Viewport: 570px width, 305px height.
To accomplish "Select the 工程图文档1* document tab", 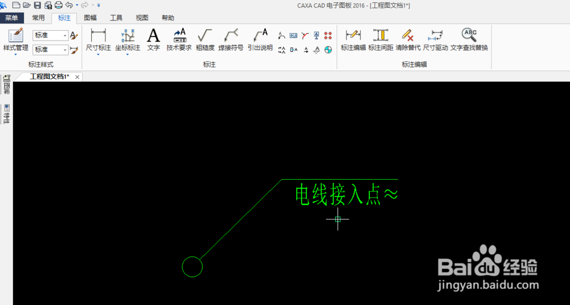I will click(50, 77).
